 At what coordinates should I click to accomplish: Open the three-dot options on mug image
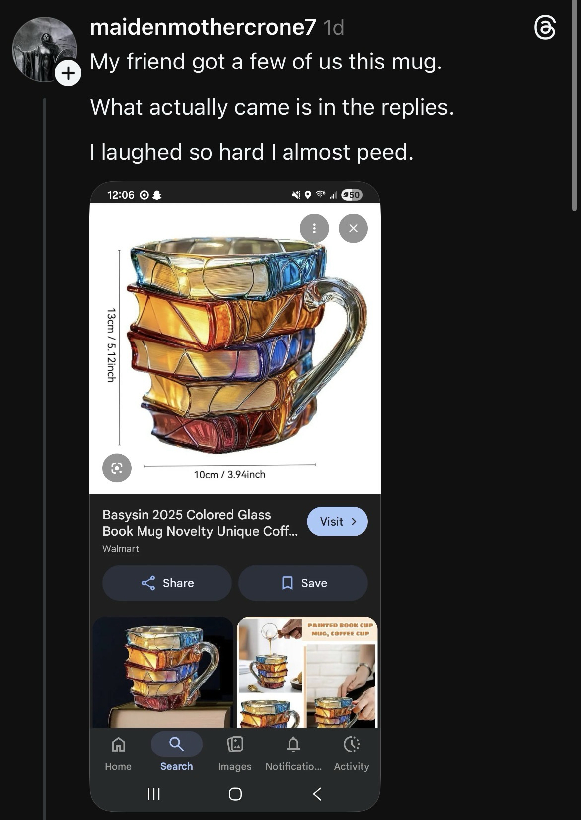[x=314, y=228]
